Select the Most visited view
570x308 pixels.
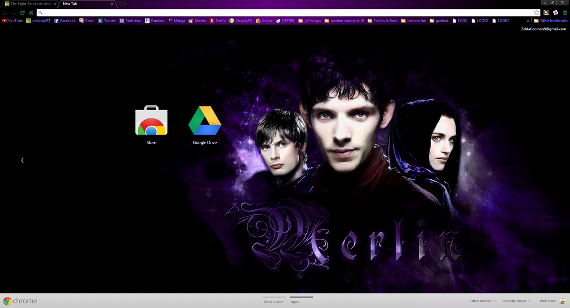[x=274, y=302]
